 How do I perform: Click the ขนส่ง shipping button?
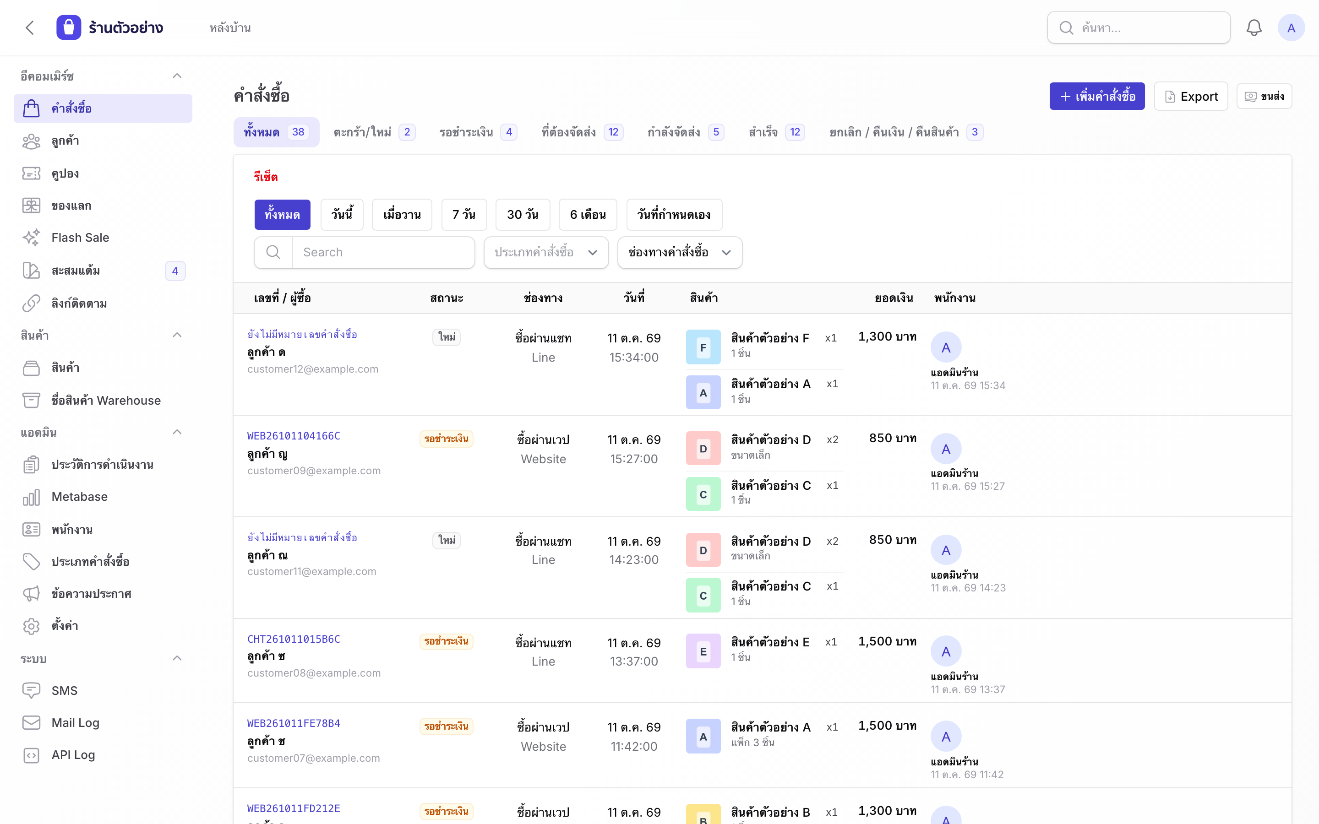pyautogui.click(x=1264, y=97)
